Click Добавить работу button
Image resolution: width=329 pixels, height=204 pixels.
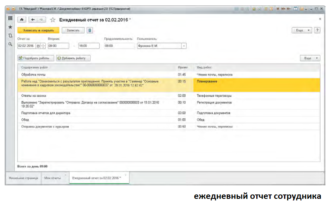coord(73,58)
